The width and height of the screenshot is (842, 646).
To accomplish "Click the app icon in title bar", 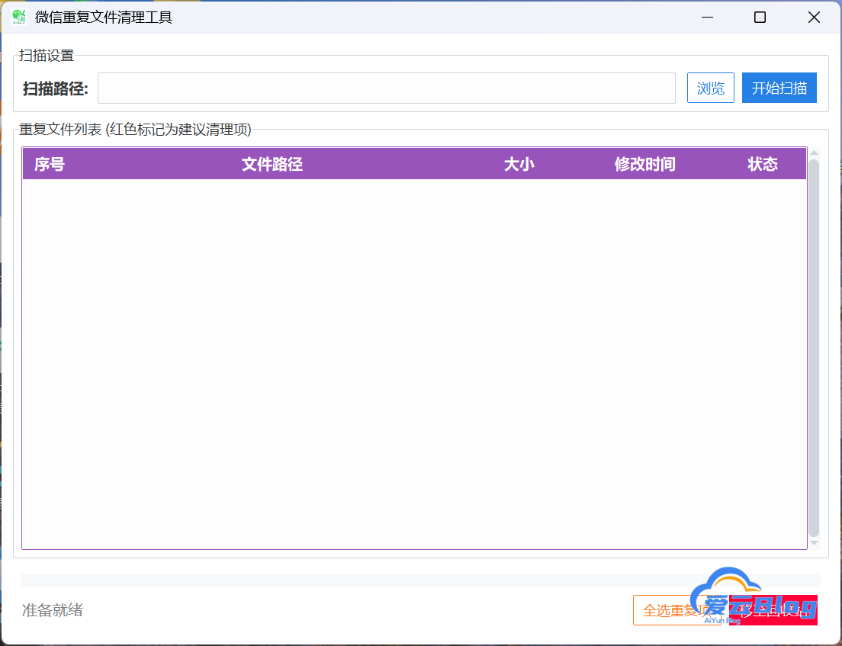I will click(x=19, y=18).
